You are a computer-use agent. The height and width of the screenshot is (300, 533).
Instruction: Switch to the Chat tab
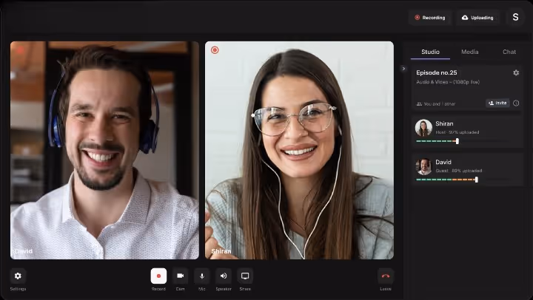click(x=509, y=52)
